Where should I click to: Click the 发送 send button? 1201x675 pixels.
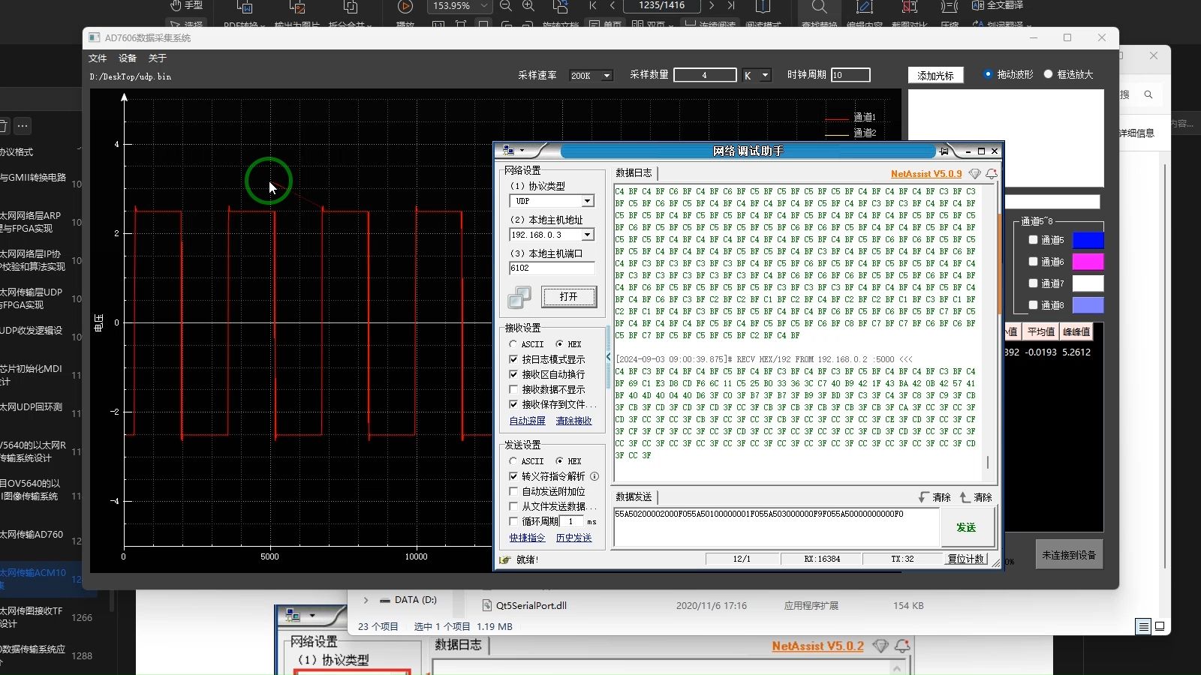coord(967,527)
